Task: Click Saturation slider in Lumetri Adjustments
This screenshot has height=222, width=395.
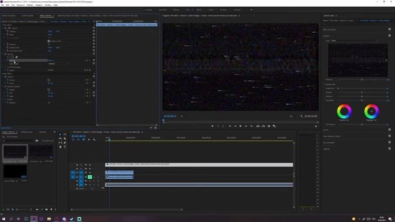Action: [362, 101]
